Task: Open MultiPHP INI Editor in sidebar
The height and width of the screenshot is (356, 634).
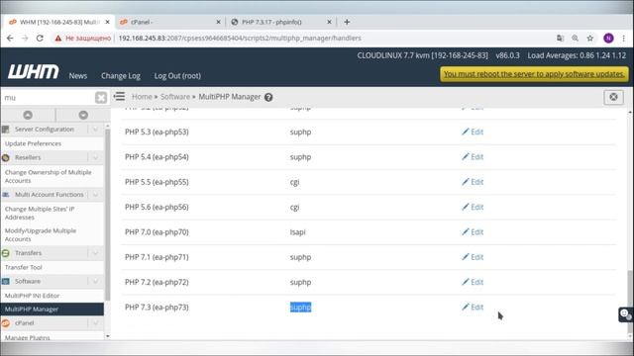Action: (32, 296)
